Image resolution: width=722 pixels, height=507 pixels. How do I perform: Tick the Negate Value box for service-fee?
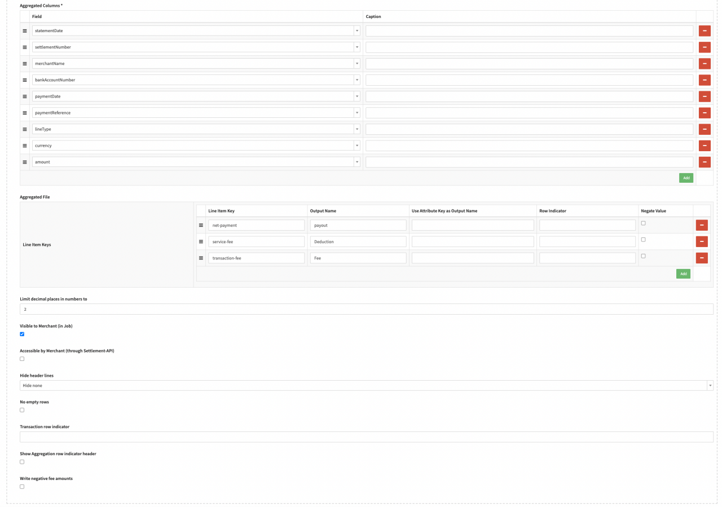click(644, 240)
